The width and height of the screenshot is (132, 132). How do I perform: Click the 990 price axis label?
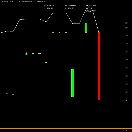[x=126, y=100]
